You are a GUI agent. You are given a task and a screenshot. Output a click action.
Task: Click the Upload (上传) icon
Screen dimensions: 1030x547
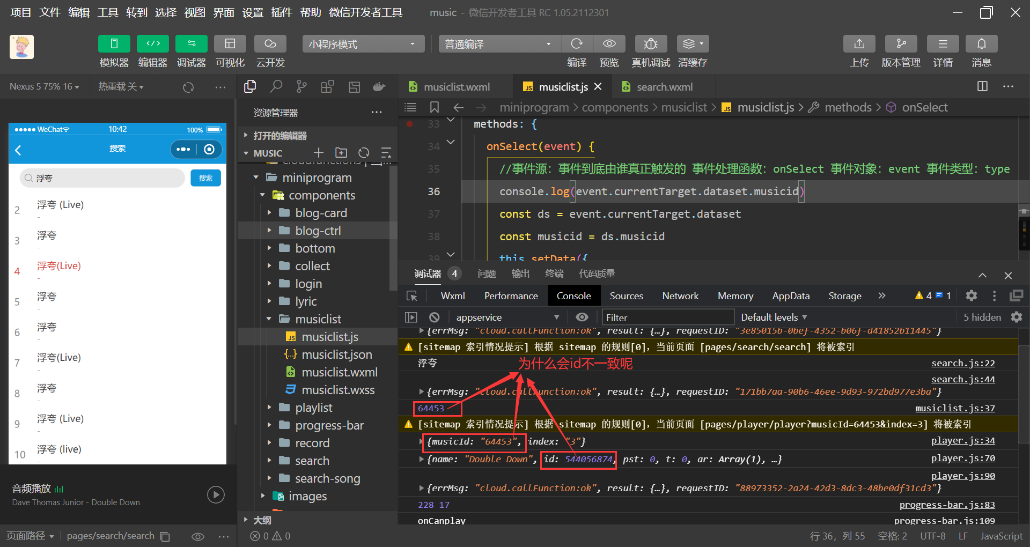(x=859, y=44)
